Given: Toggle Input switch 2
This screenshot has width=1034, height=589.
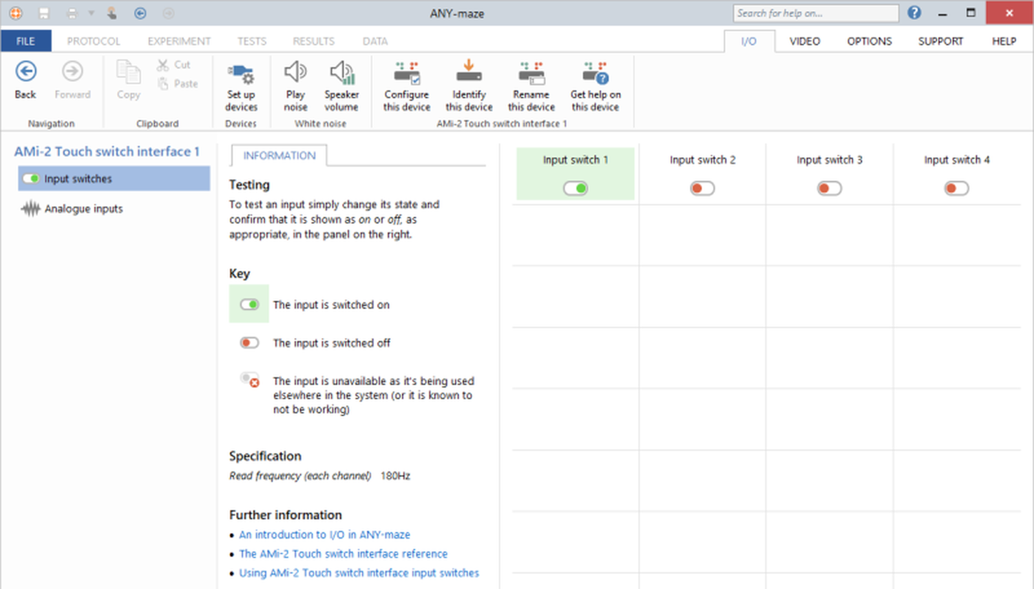Looking at the screenshot, I should [702, 188].
